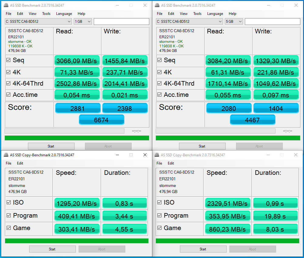Screen dimensions: 304x258
Task: Click Start in the left Copy-Benchmark window
Action: tap(52, 249)
